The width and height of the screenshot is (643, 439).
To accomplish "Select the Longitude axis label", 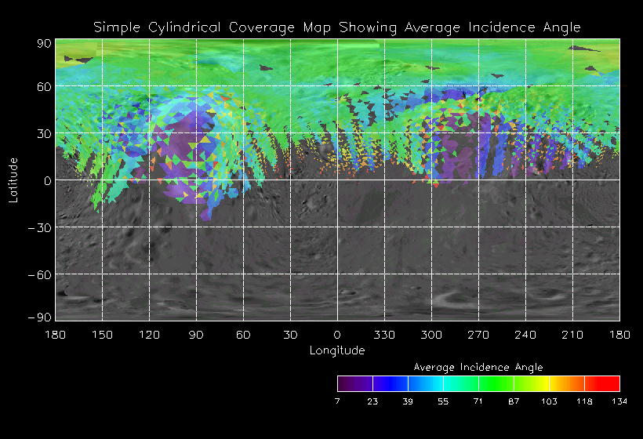I will point(337,350).
